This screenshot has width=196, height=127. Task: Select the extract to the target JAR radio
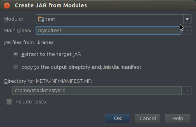(16, 54)
